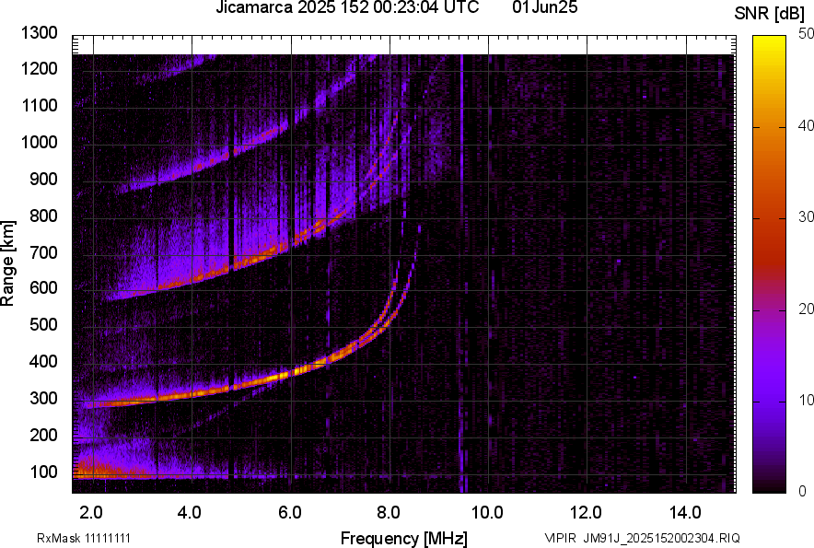Click frequency tick label 6.0
814x548 pixels.
coord(290,513)
